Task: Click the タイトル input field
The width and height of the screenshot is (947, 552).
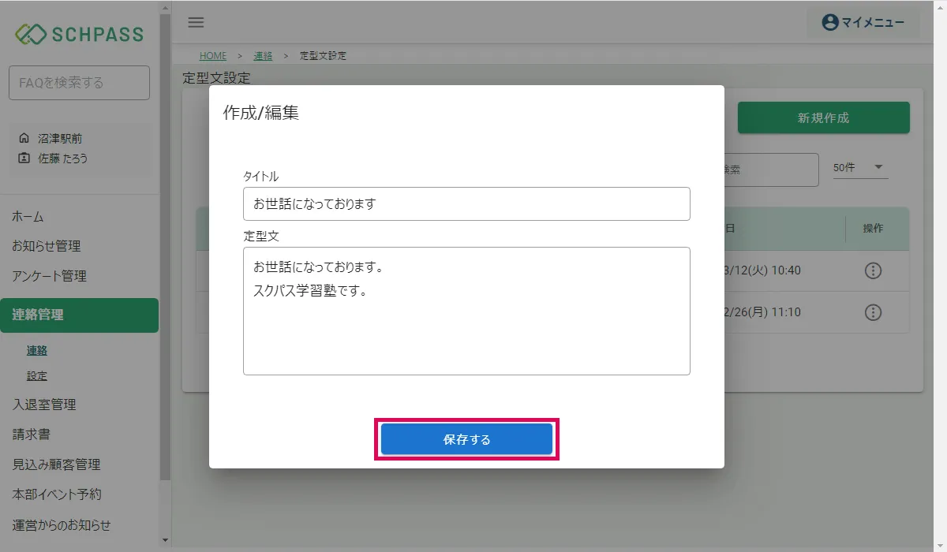Action: point(466,203)
